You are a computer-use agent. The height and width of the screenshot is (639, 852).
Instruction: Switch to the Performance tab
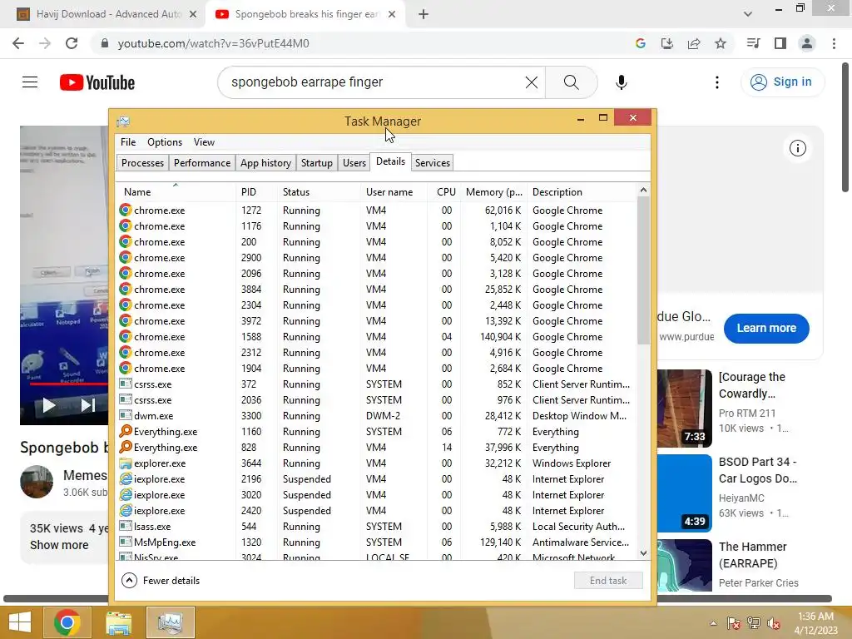[x=202, y=163]
